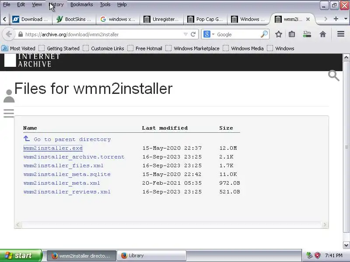Open wmm2installer_reviews.xml link
The width and height of the screenshot is (350, 262).
67,192
